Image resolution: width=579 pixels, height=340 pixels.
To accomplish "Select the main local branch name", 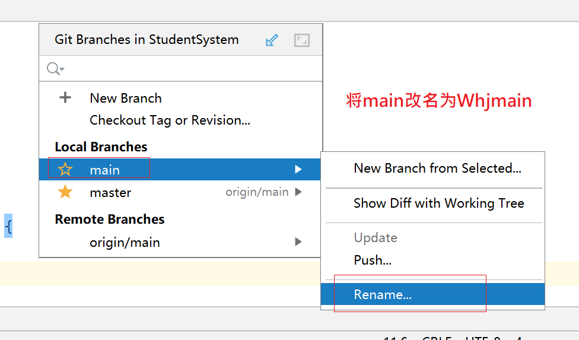I will point(105,170).
